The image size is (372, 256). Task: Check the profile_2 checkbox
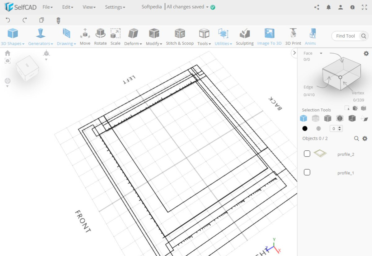[x=307, y=153]
